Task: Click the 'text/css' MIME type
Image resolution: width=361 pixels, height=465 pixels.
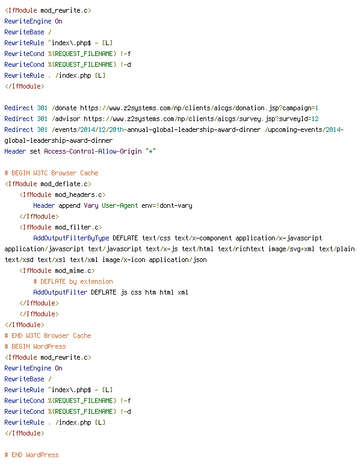Action: [156, 238]
